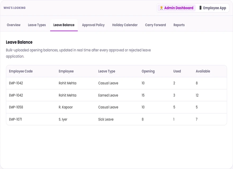Open the Overview tab

point(14,25)
